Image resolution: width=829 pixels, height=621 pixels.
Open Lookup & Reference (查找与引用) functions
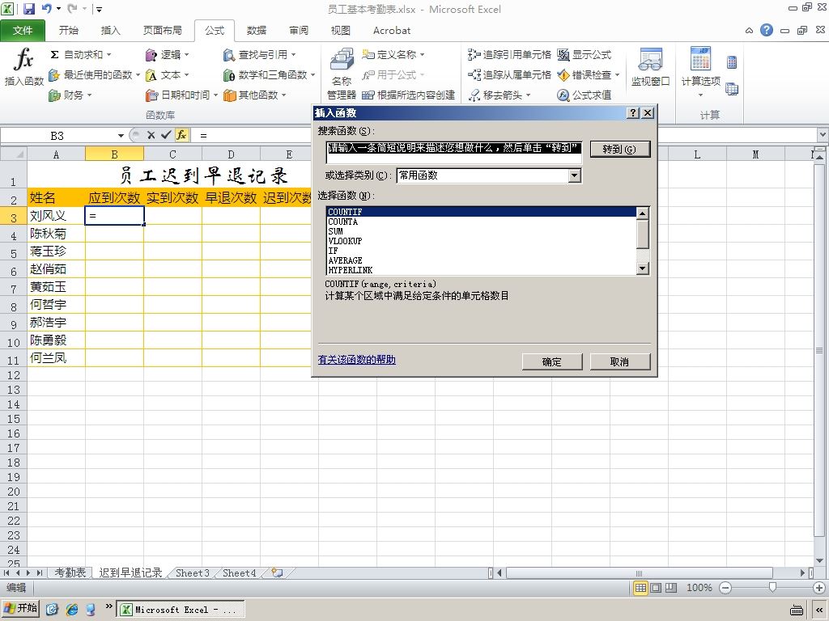260,54
